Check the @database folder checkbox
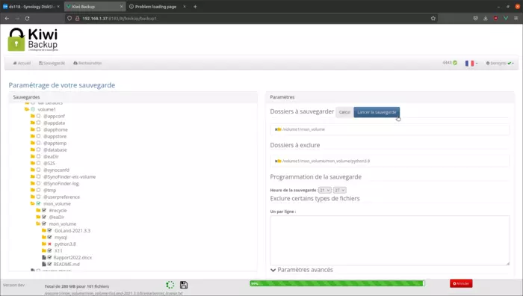Screen dimensions: 523x296 pyautogui.click(x=38, y=149)
